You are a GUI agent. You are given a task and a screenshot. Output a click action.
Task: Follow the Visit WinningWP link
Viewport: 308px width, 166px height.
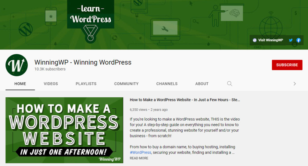click(270, 40)
